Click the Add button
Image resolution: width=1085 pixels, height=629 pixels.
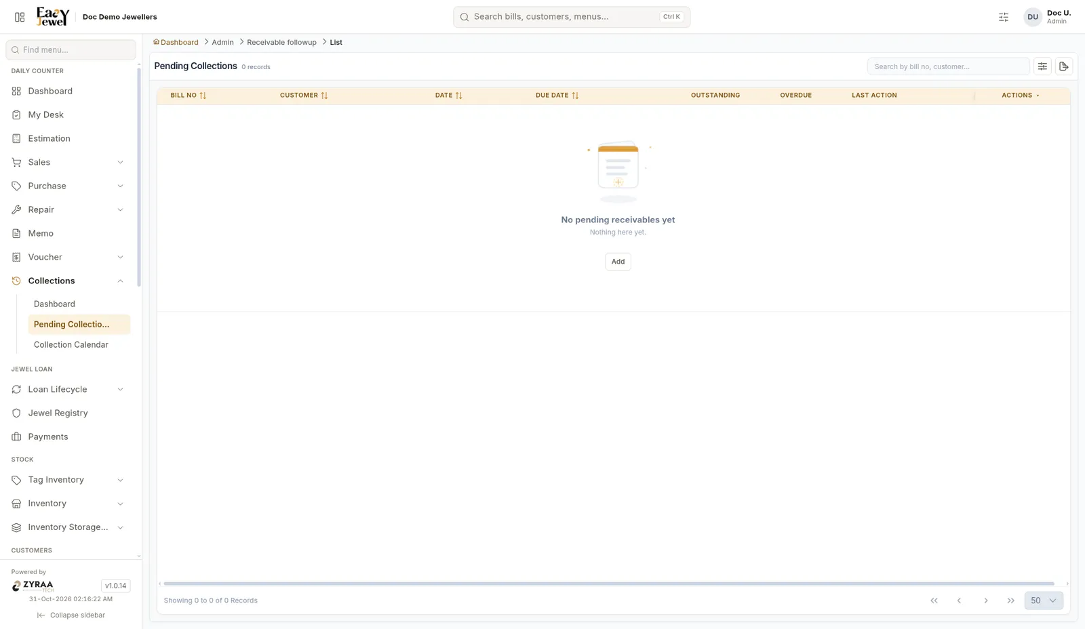[618, 262]
